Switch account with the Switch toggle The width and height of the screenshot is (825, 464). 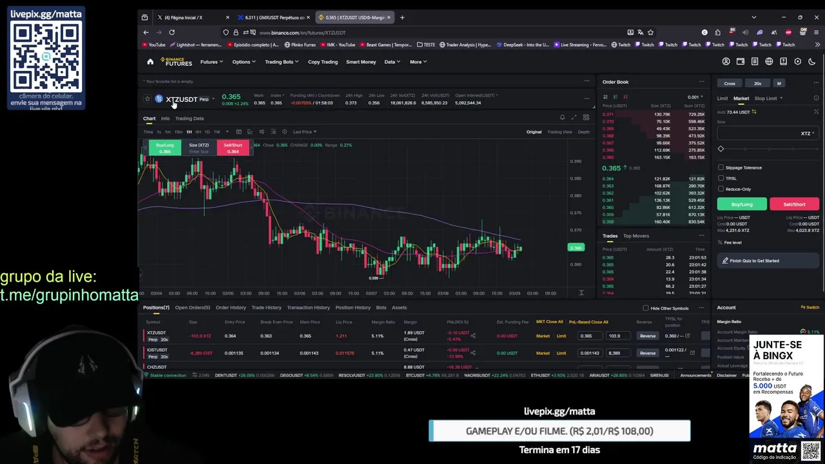point(810,307)
